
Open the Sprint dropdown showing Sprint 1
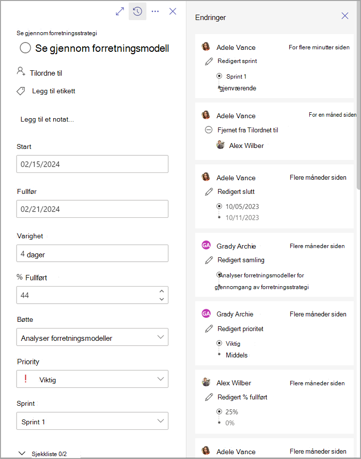pos(92,421)
